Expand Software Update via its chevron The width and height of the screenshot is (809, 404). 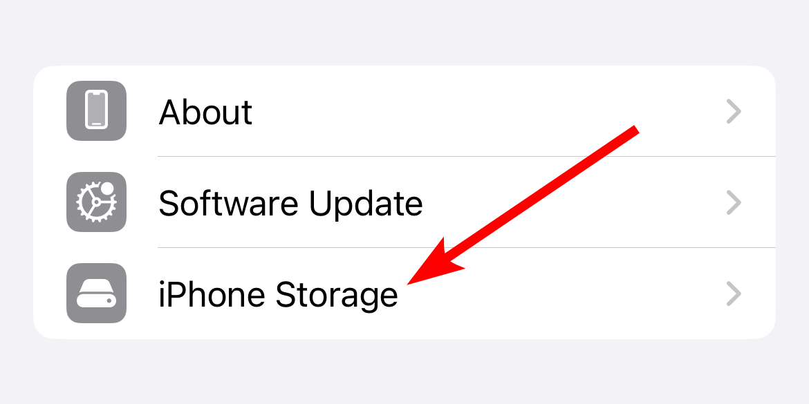734,202
